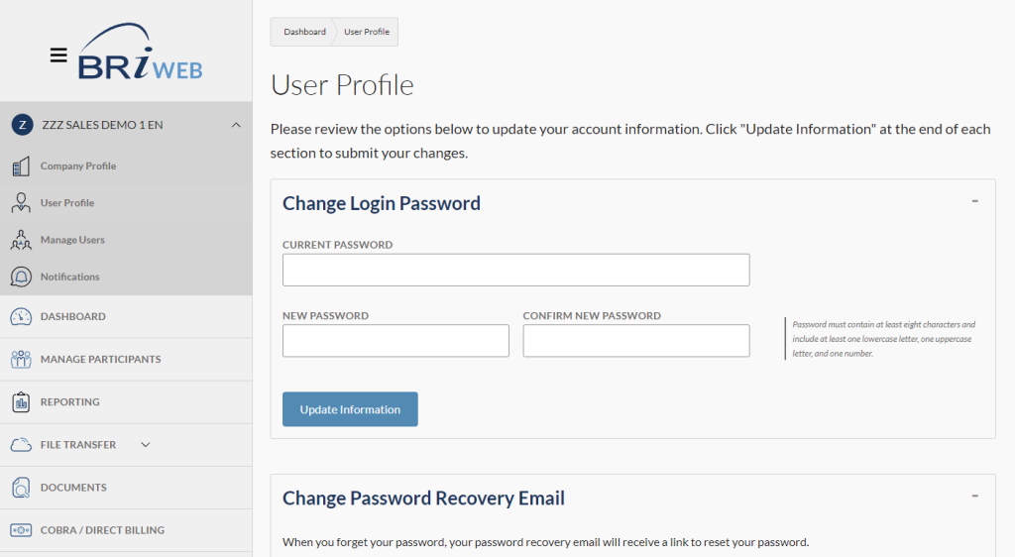Click the Dashboard gauge icon

[21, 317]
